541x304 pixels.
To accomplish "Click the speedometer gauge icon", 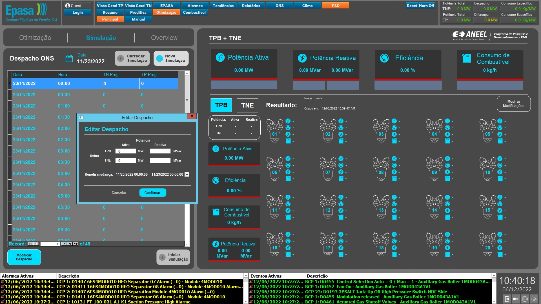I will (534, 299).
